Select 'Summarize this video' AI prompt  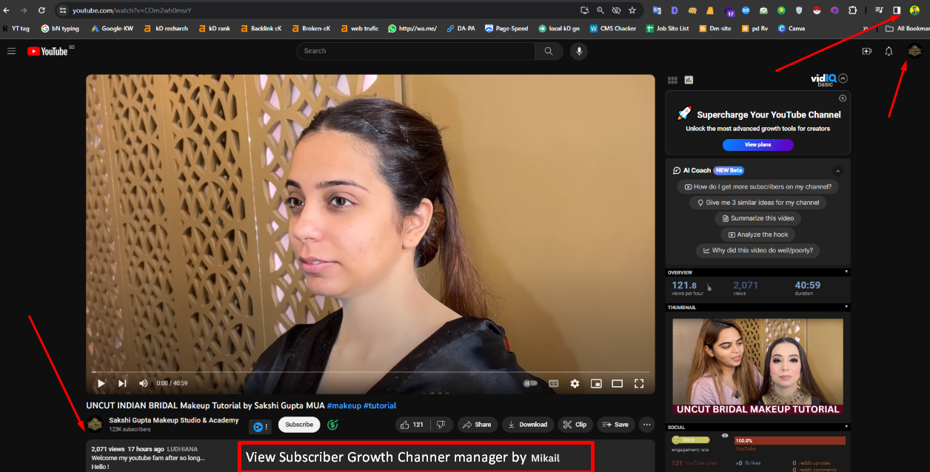click(757, 218)
